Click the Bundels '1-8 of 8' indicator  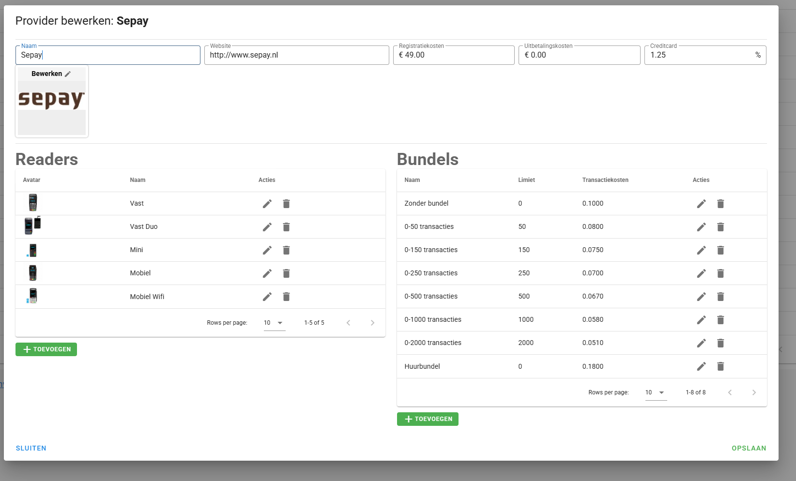pyautogui.click(x=696, y=392)
